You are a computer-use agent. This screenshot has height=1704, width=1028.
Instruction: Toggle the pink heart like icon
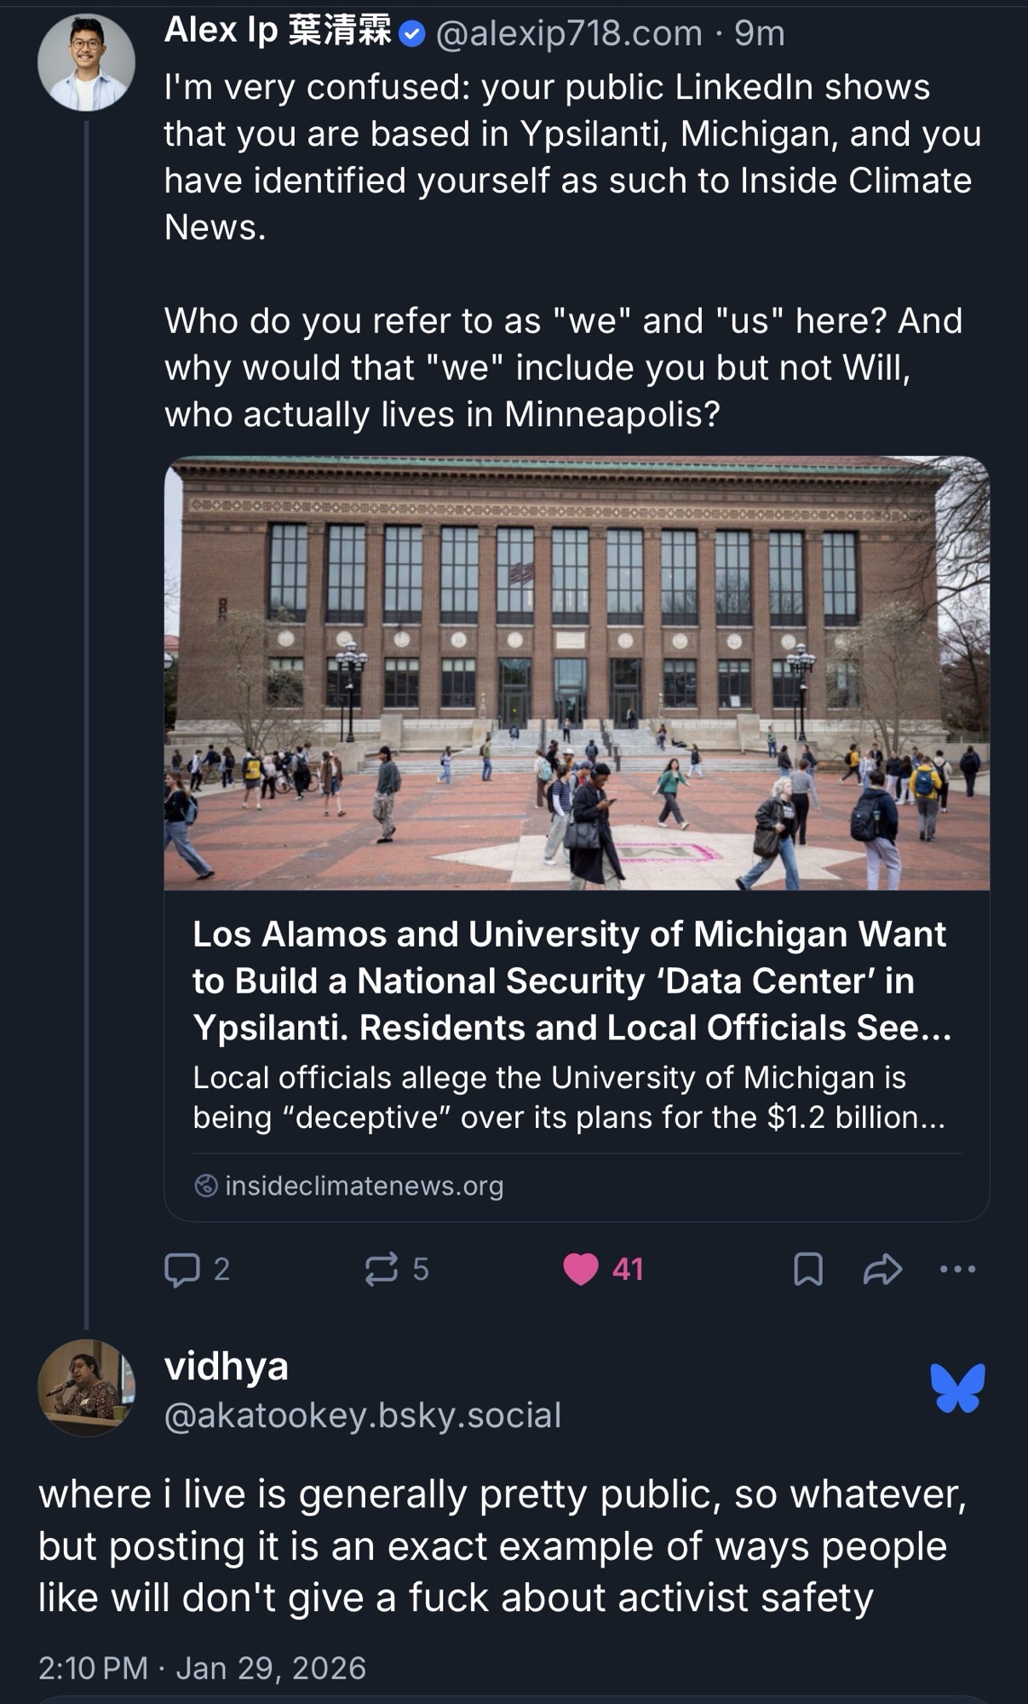pyautogui.click(x=581, y=1269)
